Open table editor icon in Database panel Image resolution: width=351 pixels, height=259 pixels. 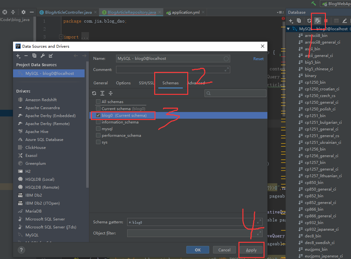336,21
